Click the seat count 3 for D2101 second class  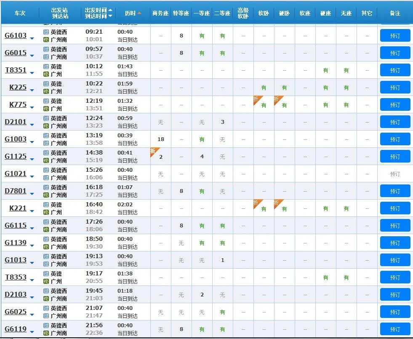point(222,122)
